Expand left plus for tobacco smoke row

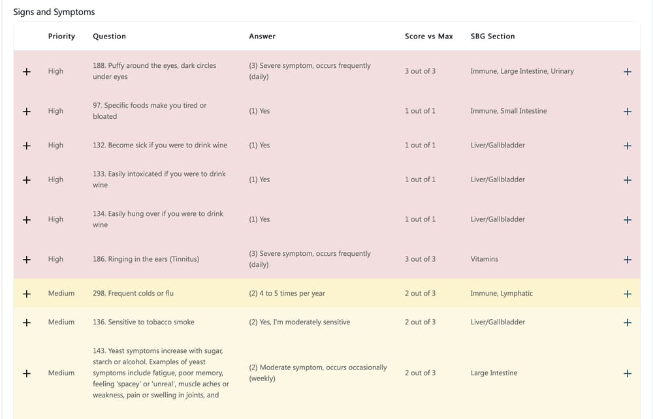click(27, 322)
